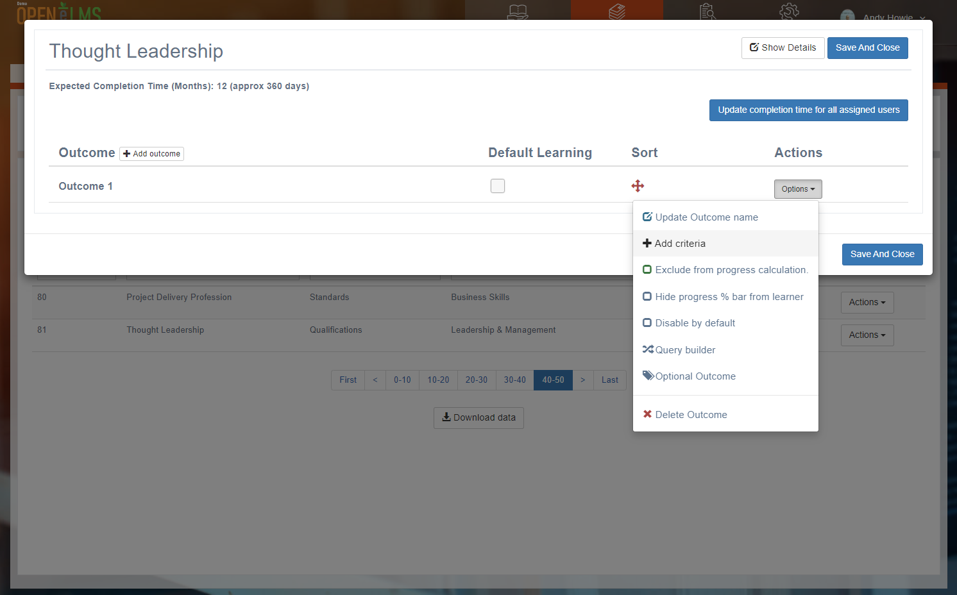The height and width of the screenshot is (595, 957).
Task: Click the bottom Save And Close button
Action: [x=882, y=255]
